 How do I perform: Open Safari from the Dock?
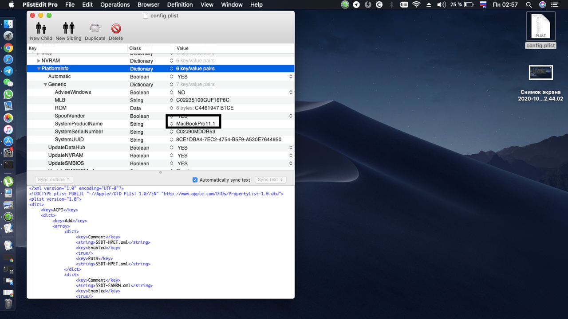[8, 59]
